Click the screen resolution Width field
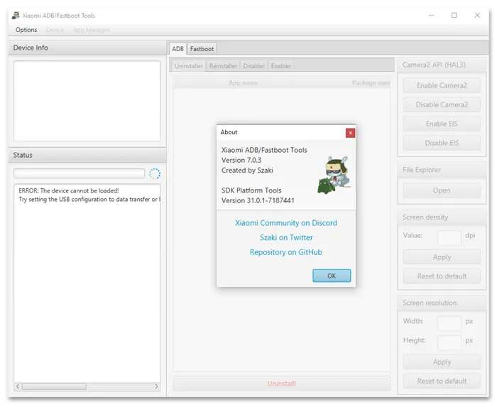 [449, 323]
